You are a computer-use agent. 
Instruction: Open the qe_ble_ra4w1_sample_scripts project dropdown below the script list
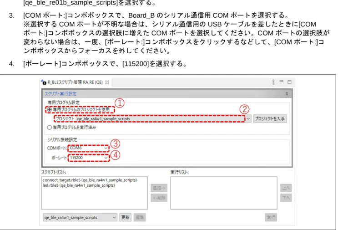click(80, 218)
